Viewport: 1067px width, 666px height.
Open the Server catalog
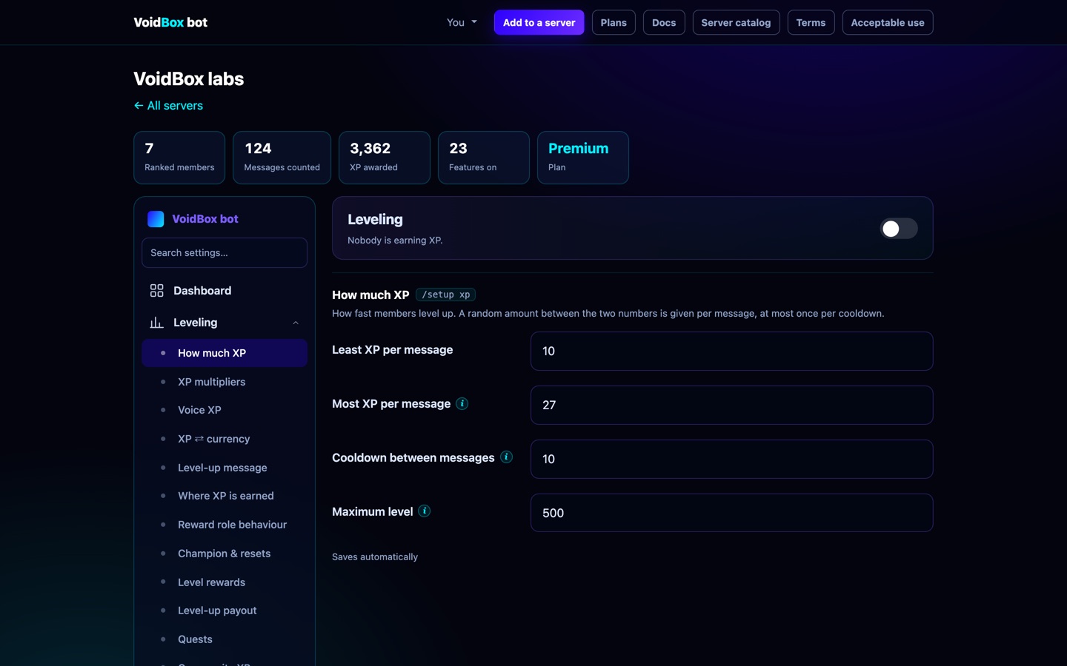(736, 22)
